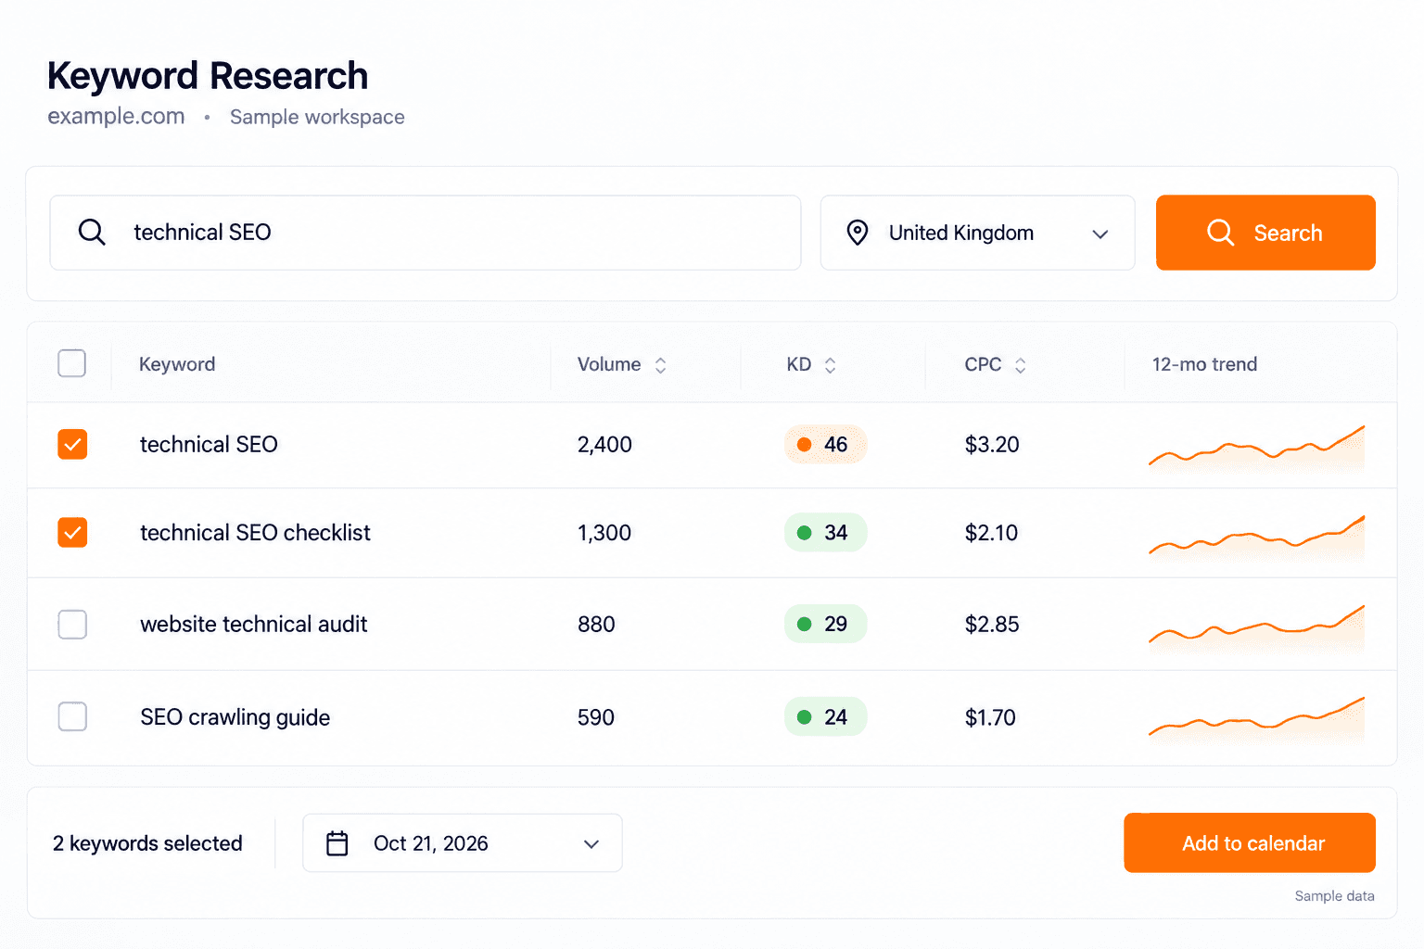The image size is (1424, 949).
Task: Click the CPC value $2.85
Action: click(992, 625)
